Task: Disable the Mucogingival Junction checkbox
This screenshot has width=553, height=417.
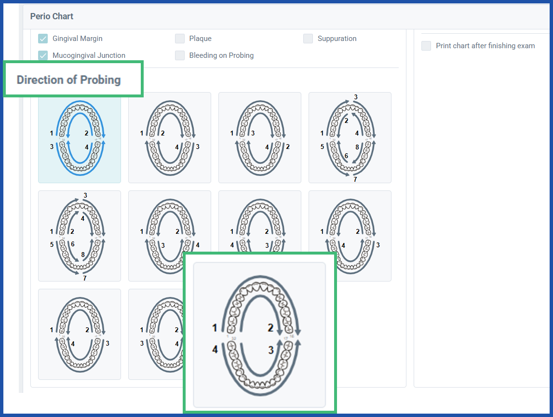Action: point(43,55)
